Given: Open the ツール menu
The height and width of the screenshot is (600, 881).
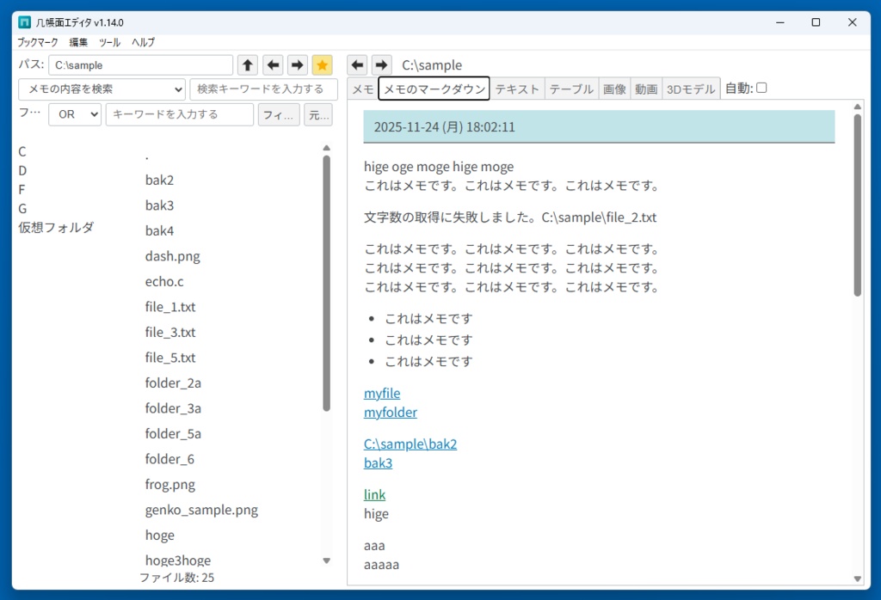Looking at the screenshot, I should coord(109,42).
